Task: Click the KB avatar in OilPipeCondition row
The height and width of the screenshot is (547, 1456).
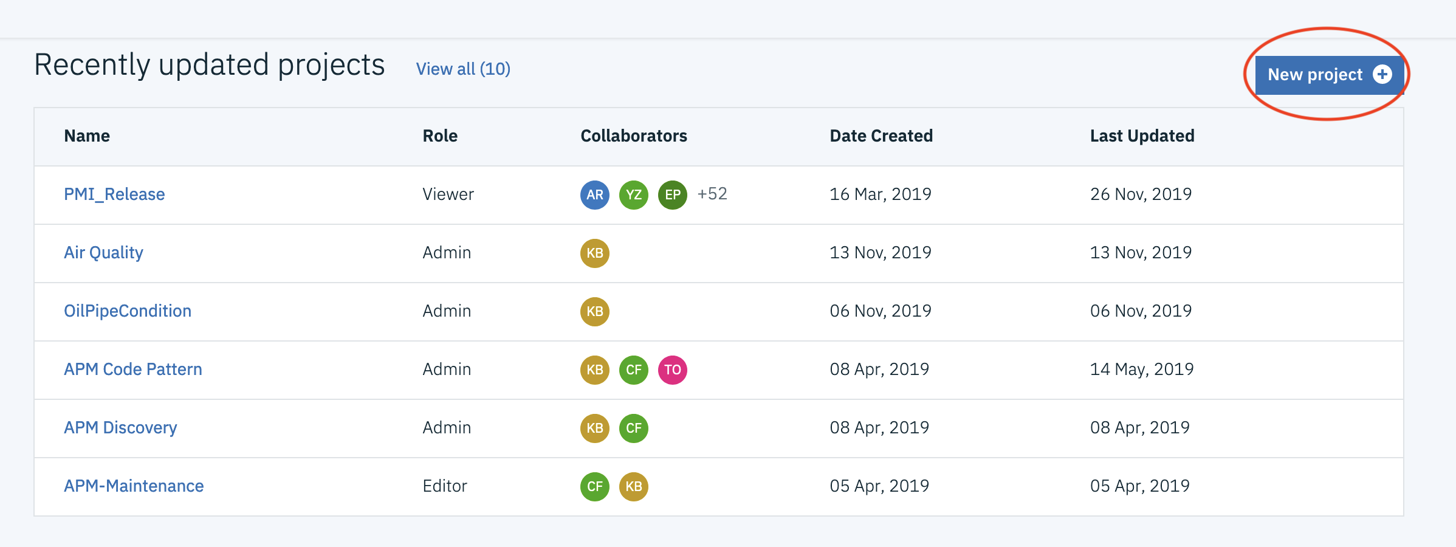Action: (595, 312)
